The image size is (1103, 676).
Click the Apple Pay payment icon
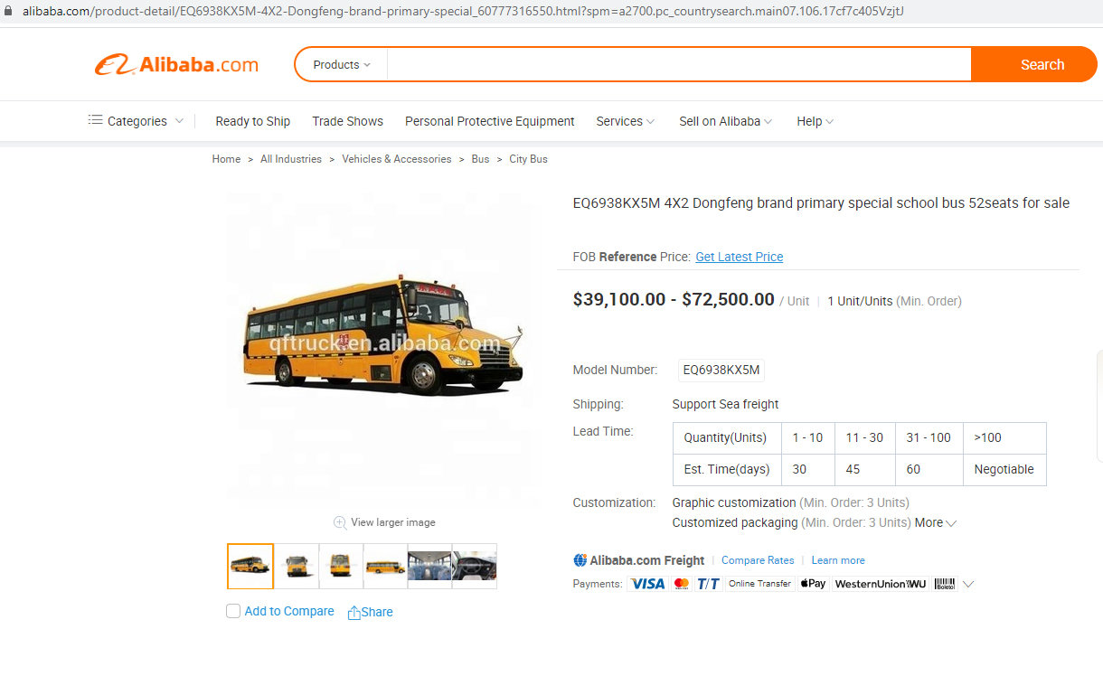click(x=813, y=584)
